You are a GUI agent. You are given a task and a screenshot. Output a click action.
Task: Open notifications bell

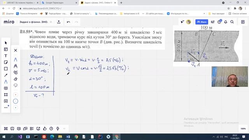coord(226,22)
